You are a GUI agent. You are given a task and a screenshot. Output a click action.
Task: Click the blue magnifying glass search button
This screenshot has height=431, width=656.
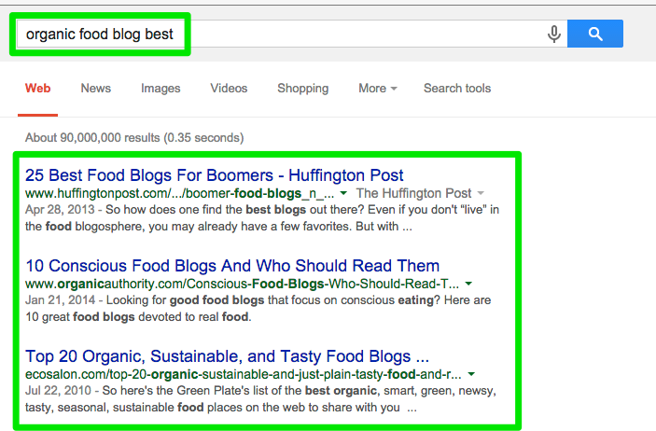pos(595,34)
